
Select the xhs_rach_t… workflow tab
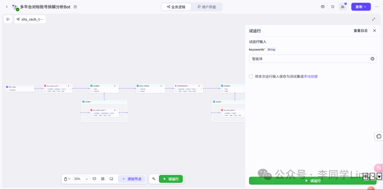click(30, 19)
